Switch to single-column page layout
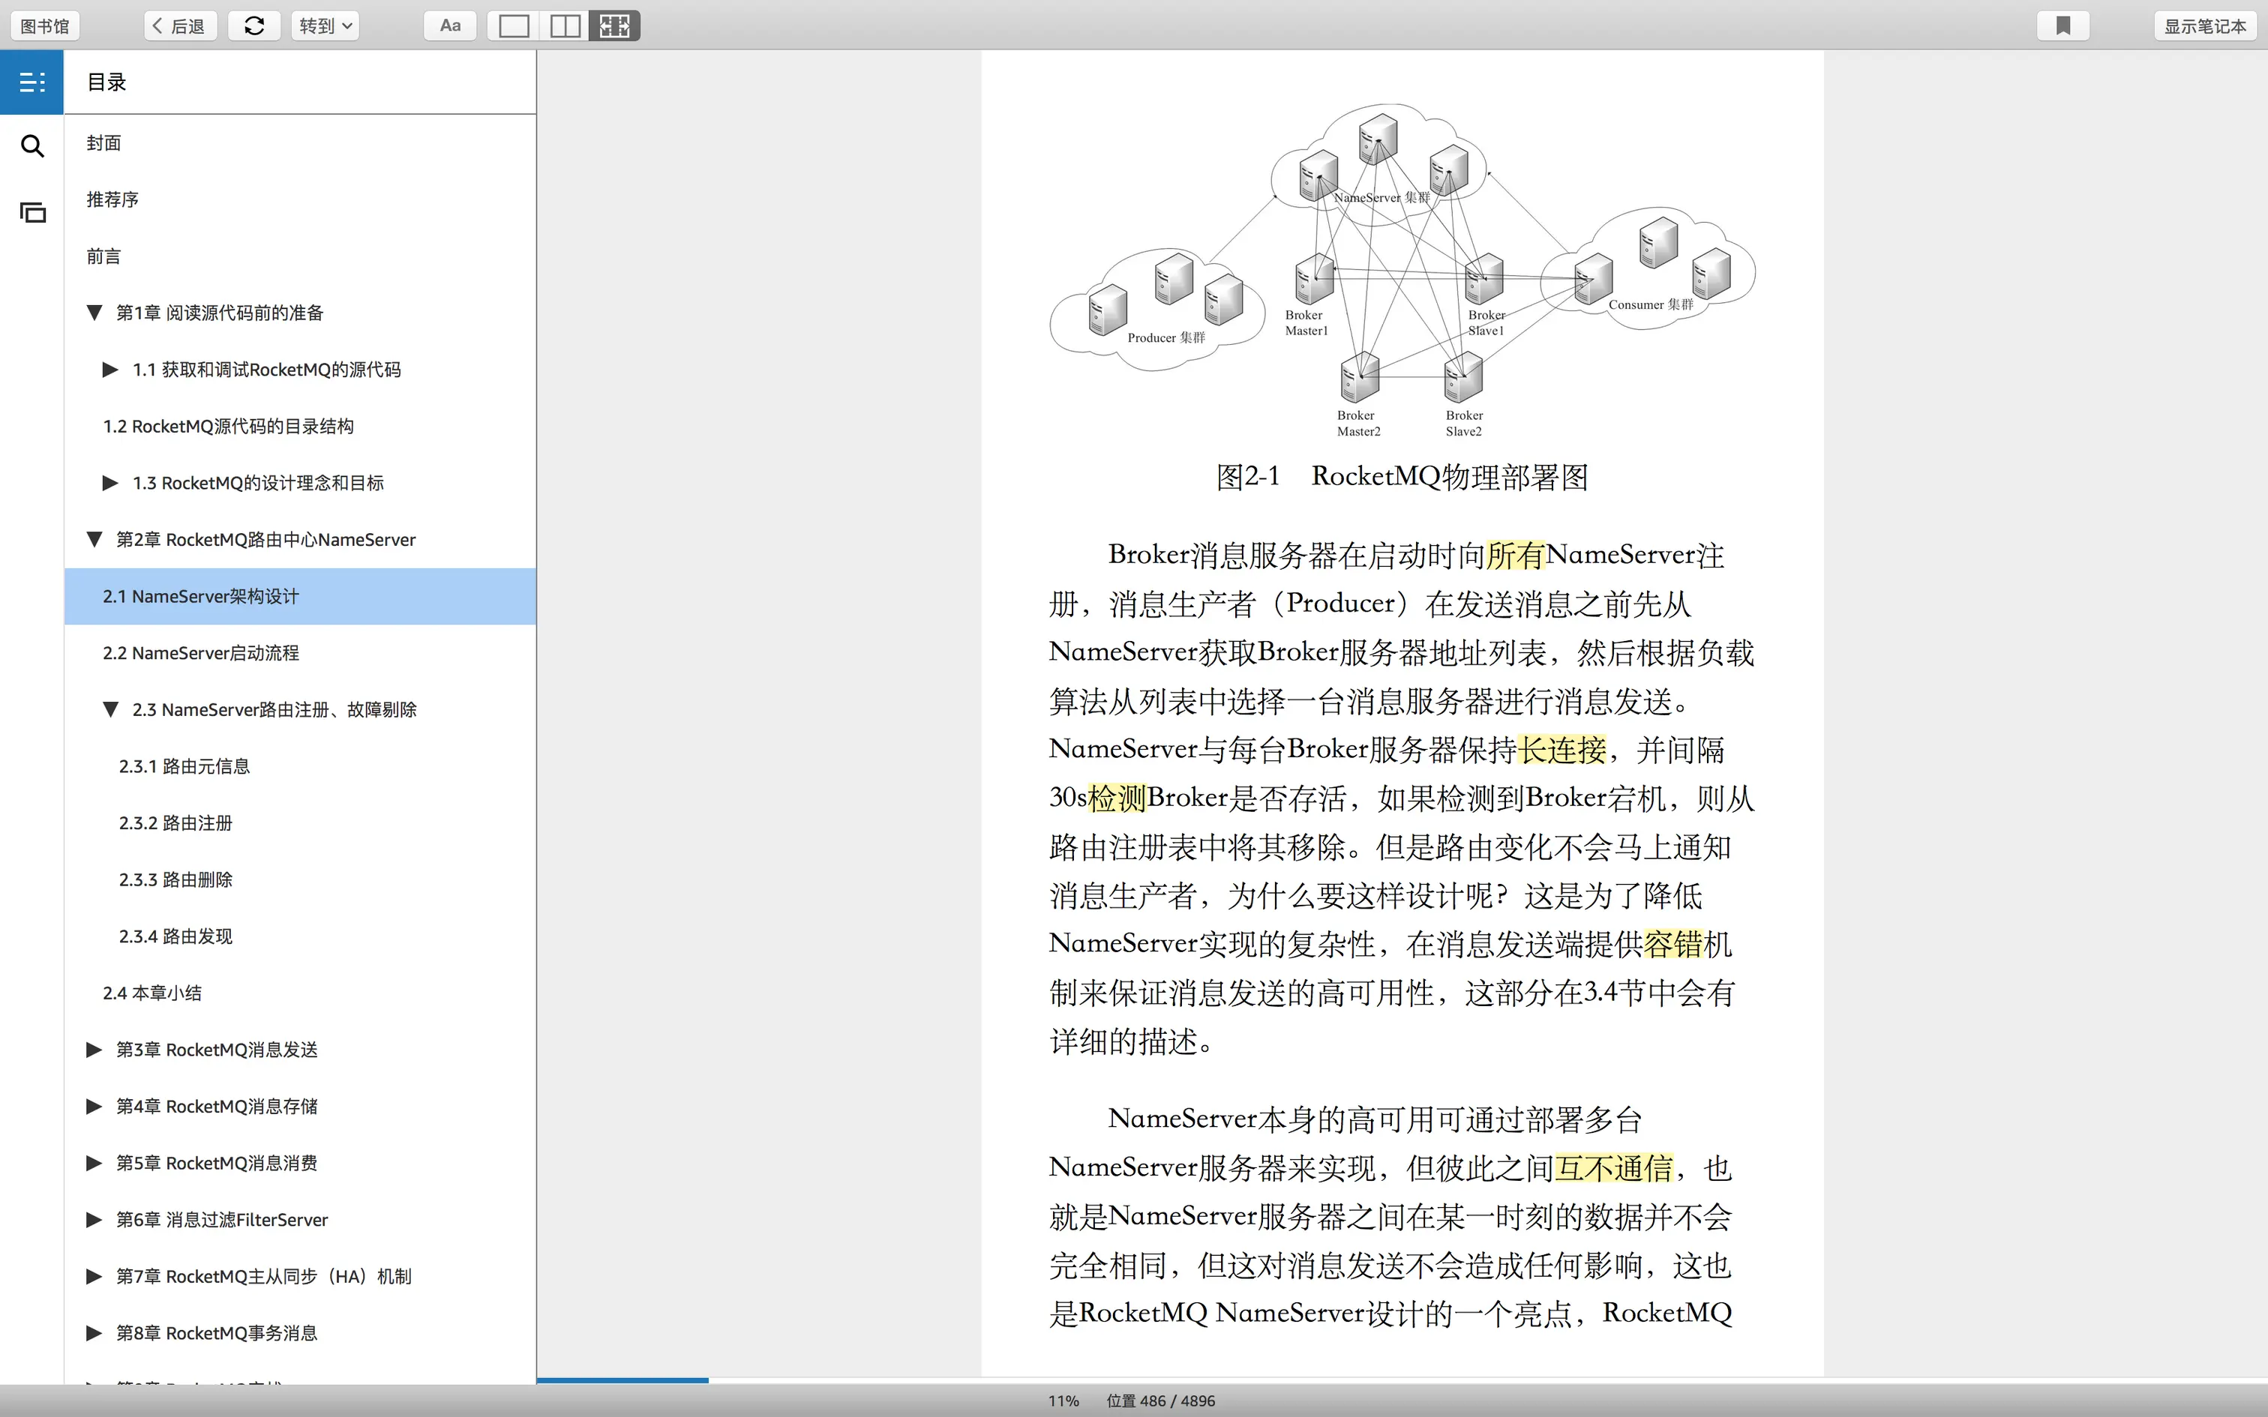The width and height of the screenshot is (2268, 1417). (x=514, y=25)
